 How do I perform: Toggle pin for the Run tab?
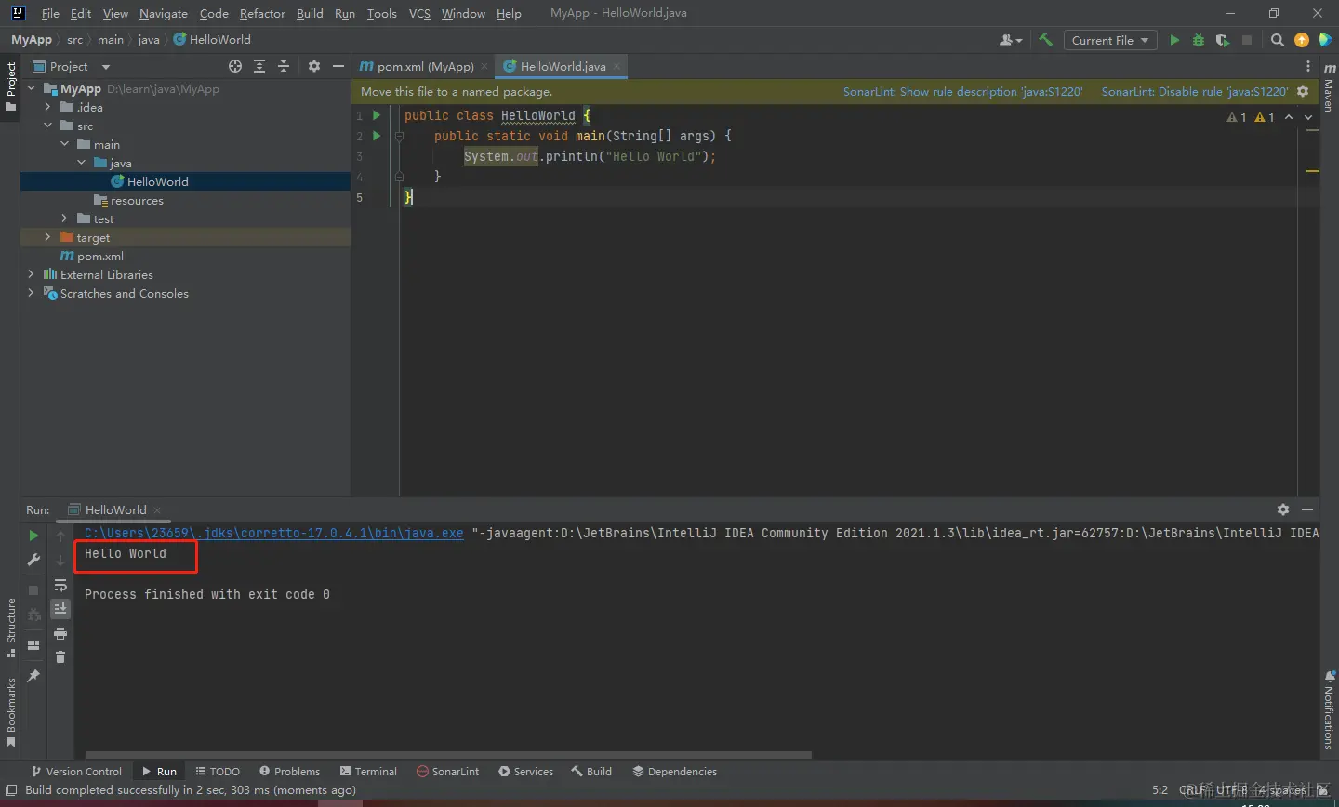point(33,676)
